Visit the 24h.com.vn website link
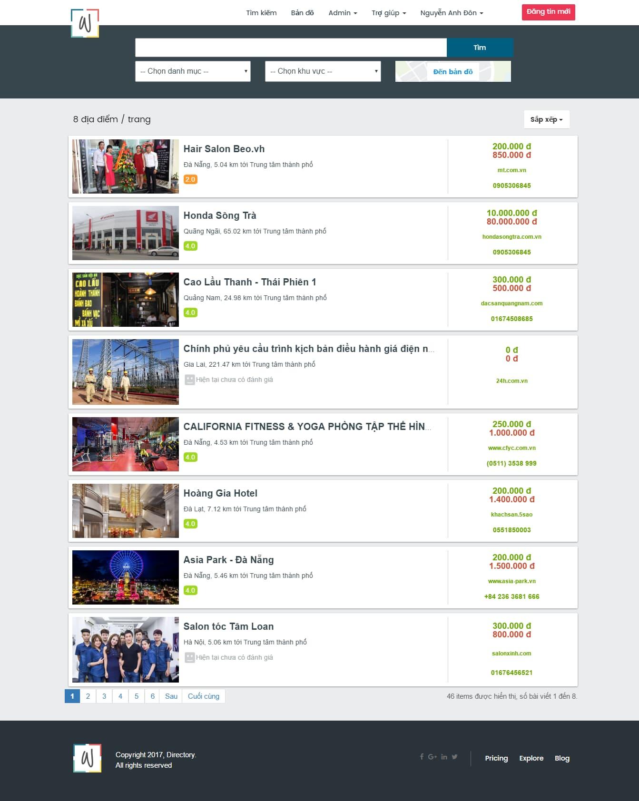The height and width of the screenshot is (801, 639). pyautogui.click(x=512, y=381)
